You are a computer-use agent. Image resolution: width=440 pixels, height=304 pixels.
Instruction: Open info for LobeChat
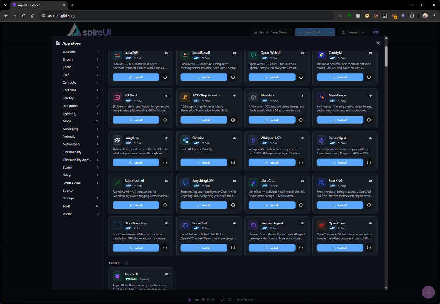[233, 248]
